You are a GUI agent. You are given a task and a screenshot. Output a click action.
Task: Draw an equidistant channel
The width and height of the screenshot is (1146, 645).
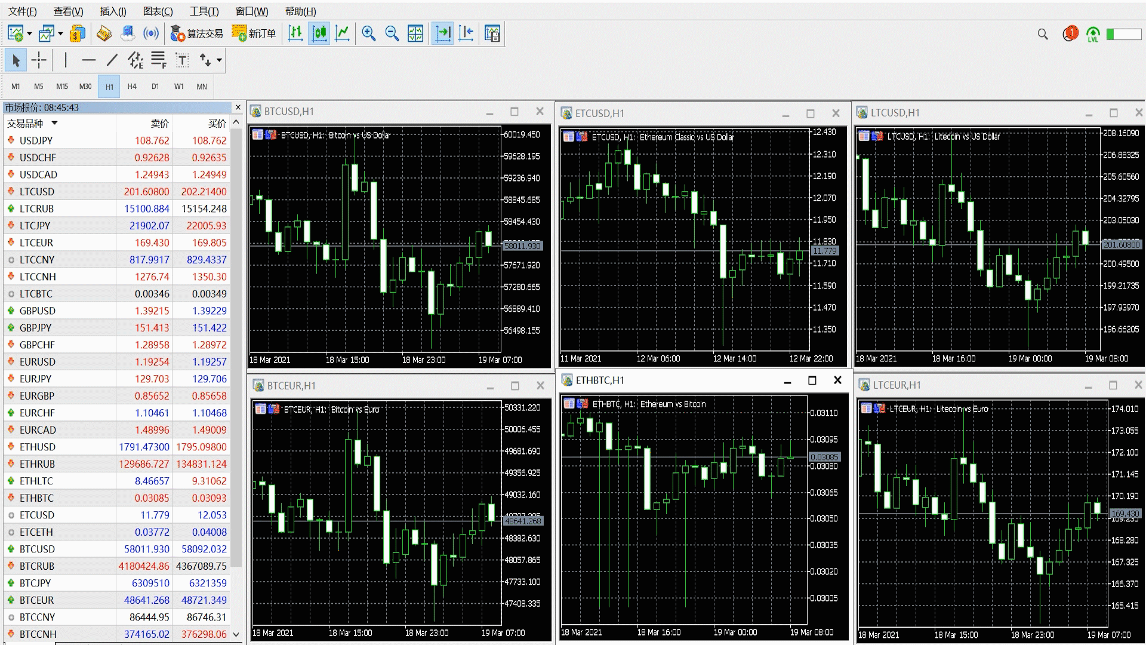135,60
